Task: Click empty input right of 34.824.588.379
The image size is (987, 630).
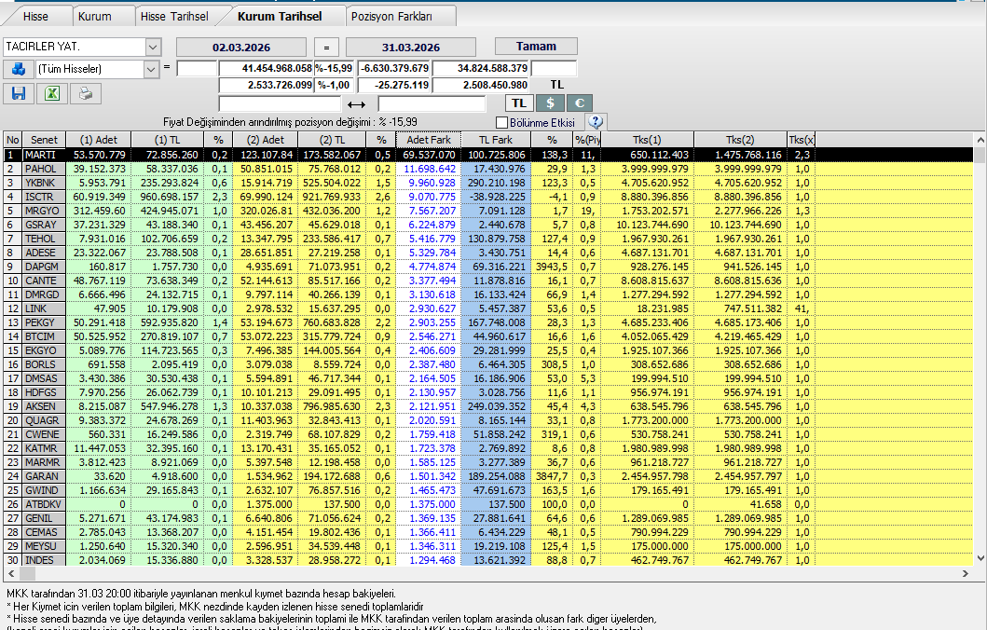Action: click(554, 69)
